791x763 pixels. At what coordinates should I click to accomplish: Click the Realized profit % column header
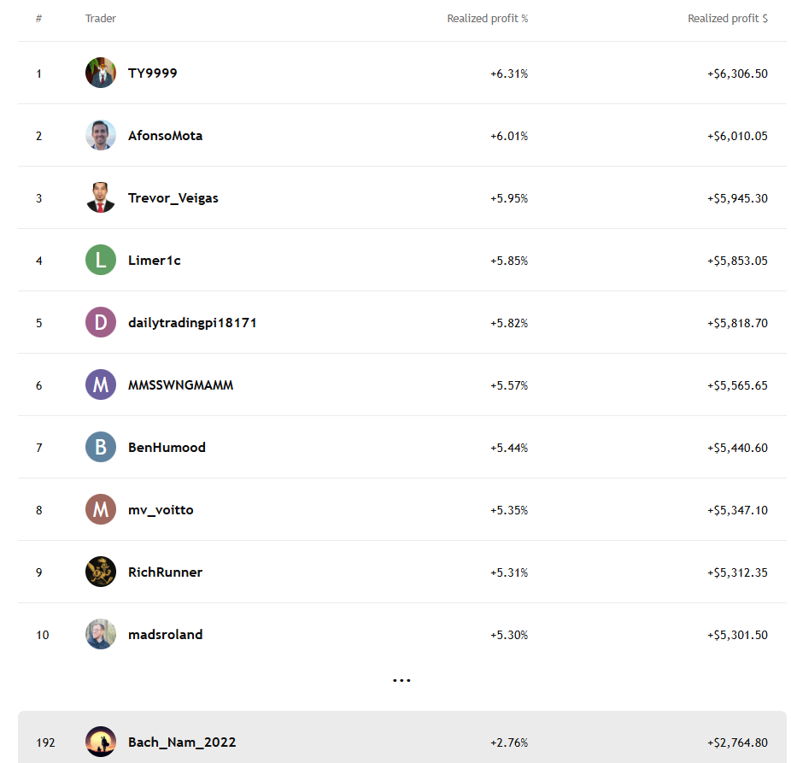coord(487,19)
